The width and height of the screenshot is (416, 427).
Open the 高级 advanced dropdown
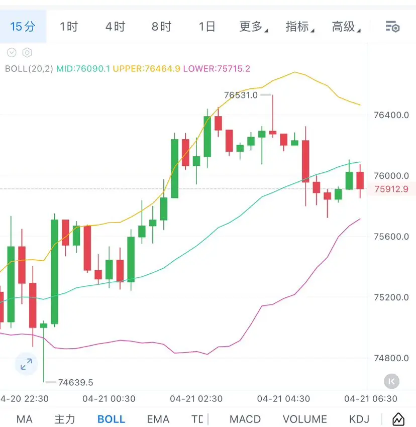pos(346,27)
